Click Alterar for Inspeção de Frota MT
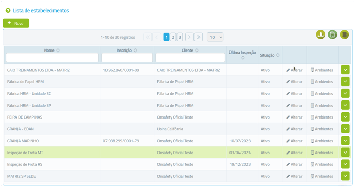Viewport: 354px width, 186px height. point(294,153)
